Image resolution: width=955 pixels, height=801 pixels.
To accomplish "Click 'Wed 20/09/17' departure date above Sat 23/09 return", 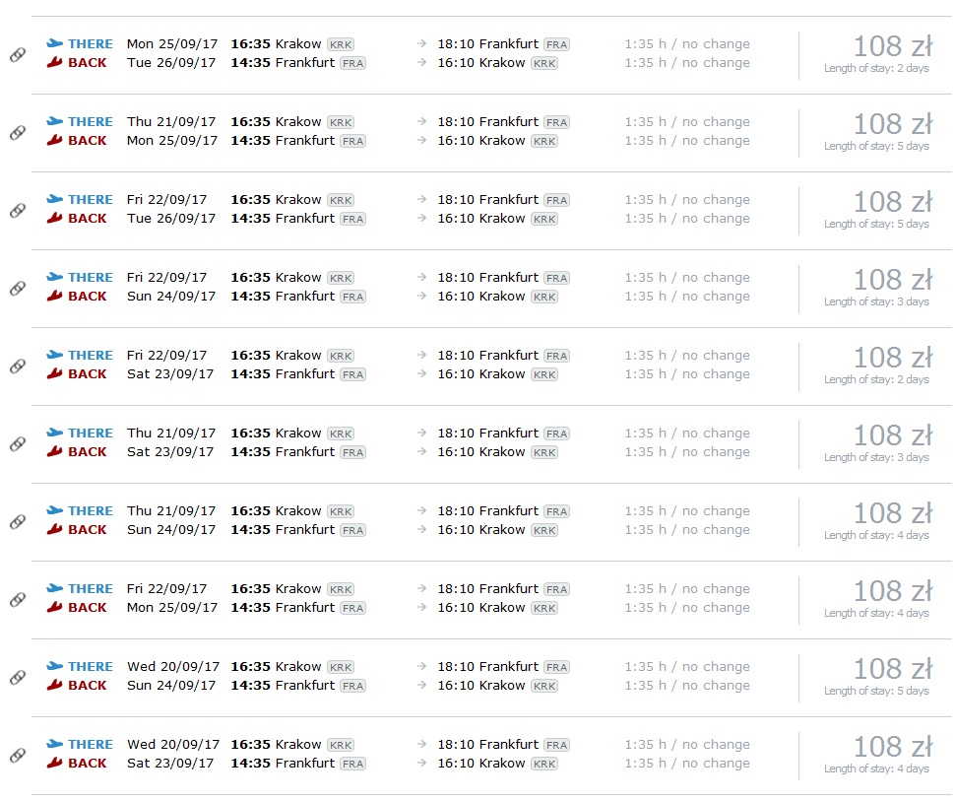I will pos(173,744).
